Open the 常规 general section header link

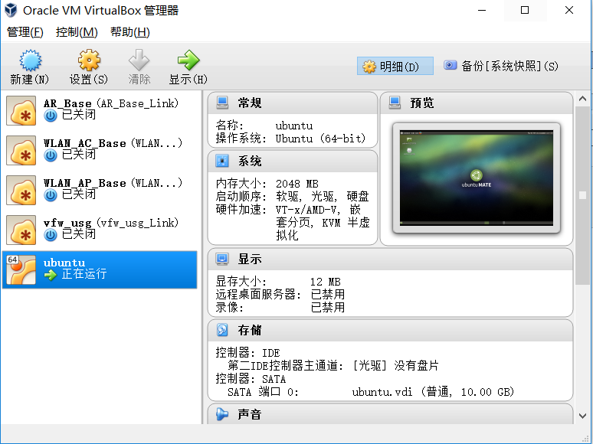pos(250,103)
